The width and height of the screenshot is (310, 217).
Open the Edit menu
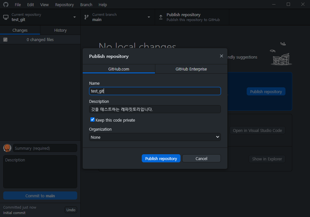point(30,5)
